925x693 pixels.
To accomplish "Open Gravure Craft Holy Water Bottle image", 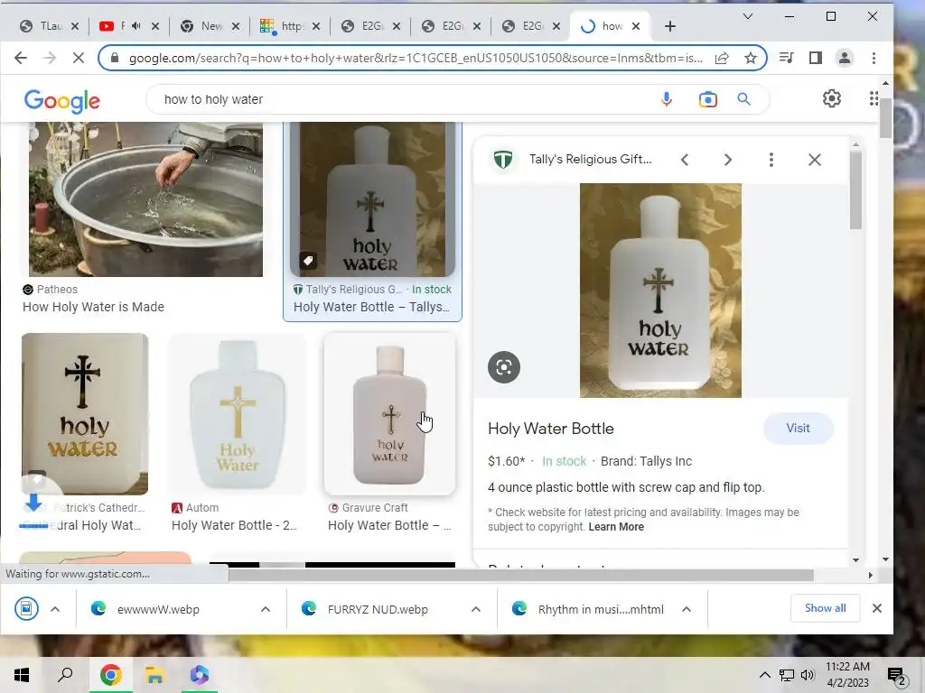I will click(390, 413).
